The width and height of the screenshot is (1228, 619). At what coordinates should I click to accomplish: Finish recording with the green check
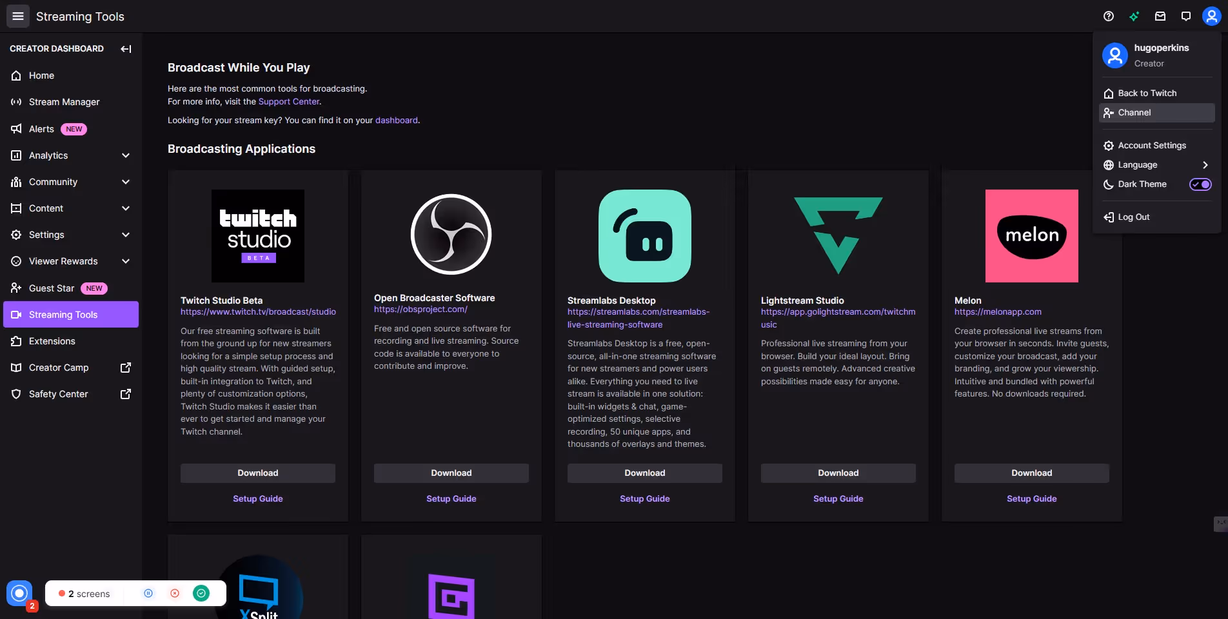[201, 593]
